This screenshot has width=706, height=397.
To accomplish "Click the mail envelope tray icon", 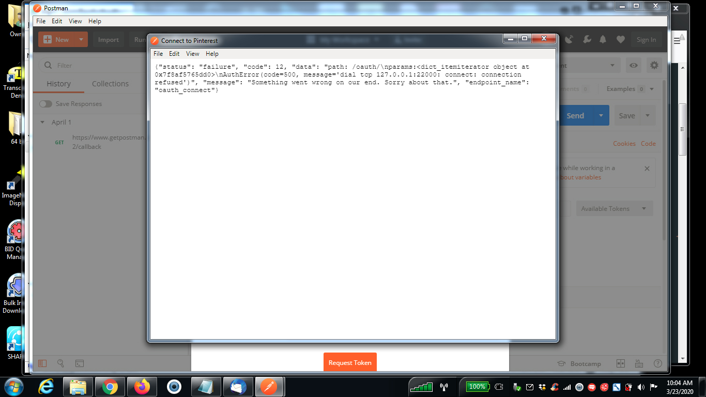I will tap(529, 387).
